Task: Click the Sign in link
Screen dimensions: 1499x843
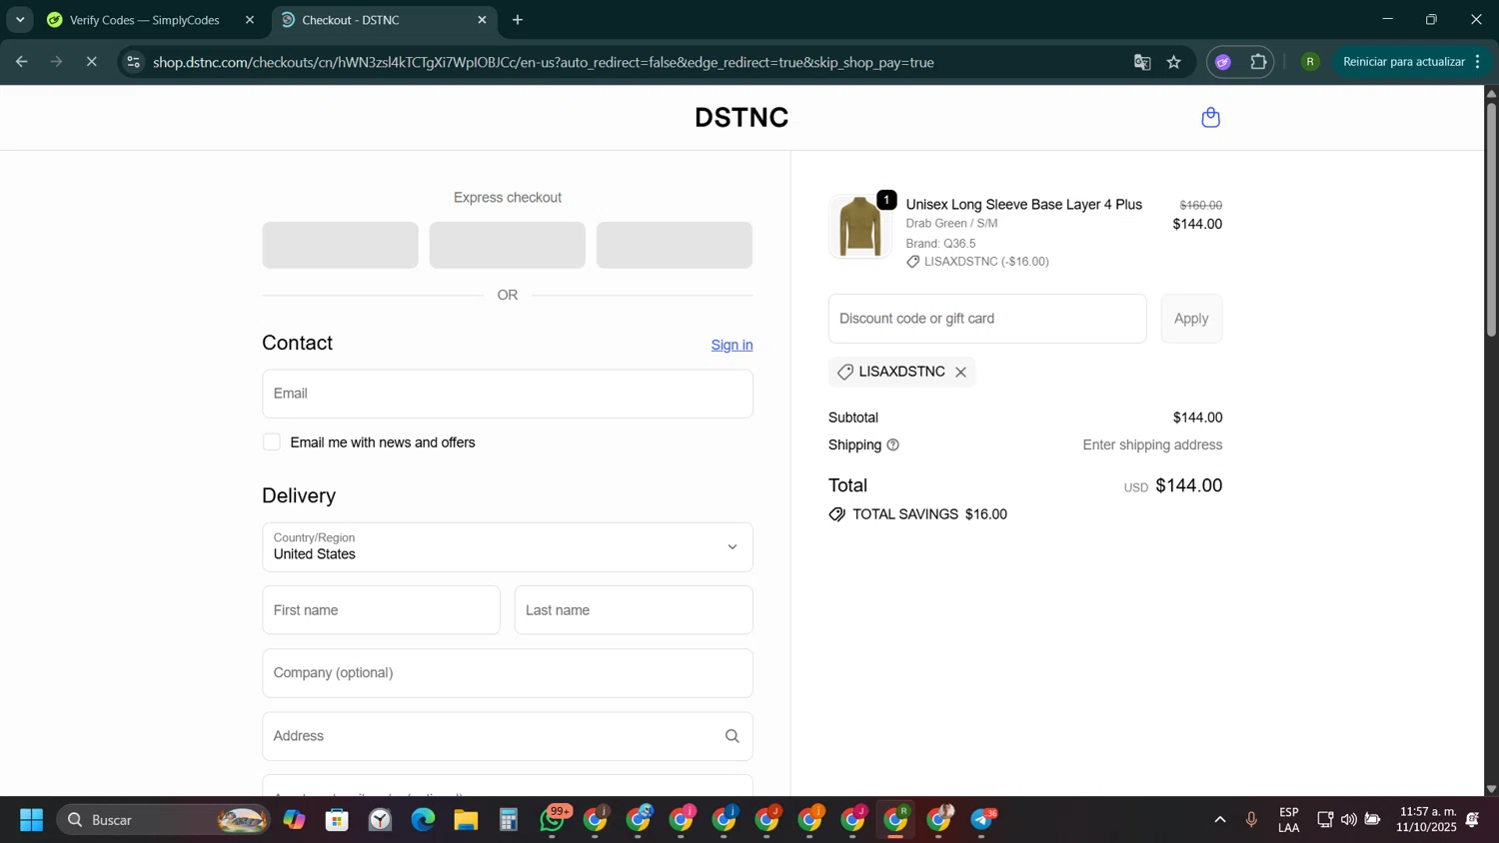Action: point(732,346)
